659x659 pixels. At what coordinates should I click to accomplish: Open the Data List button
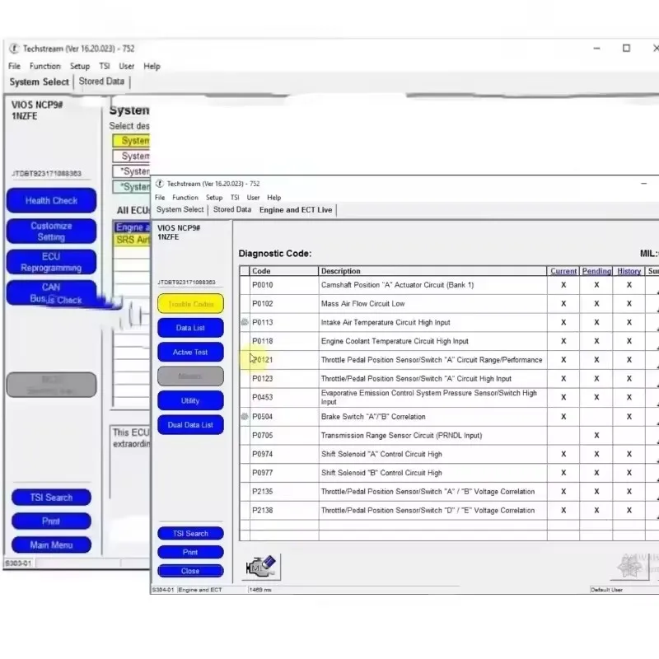(190, 328)
